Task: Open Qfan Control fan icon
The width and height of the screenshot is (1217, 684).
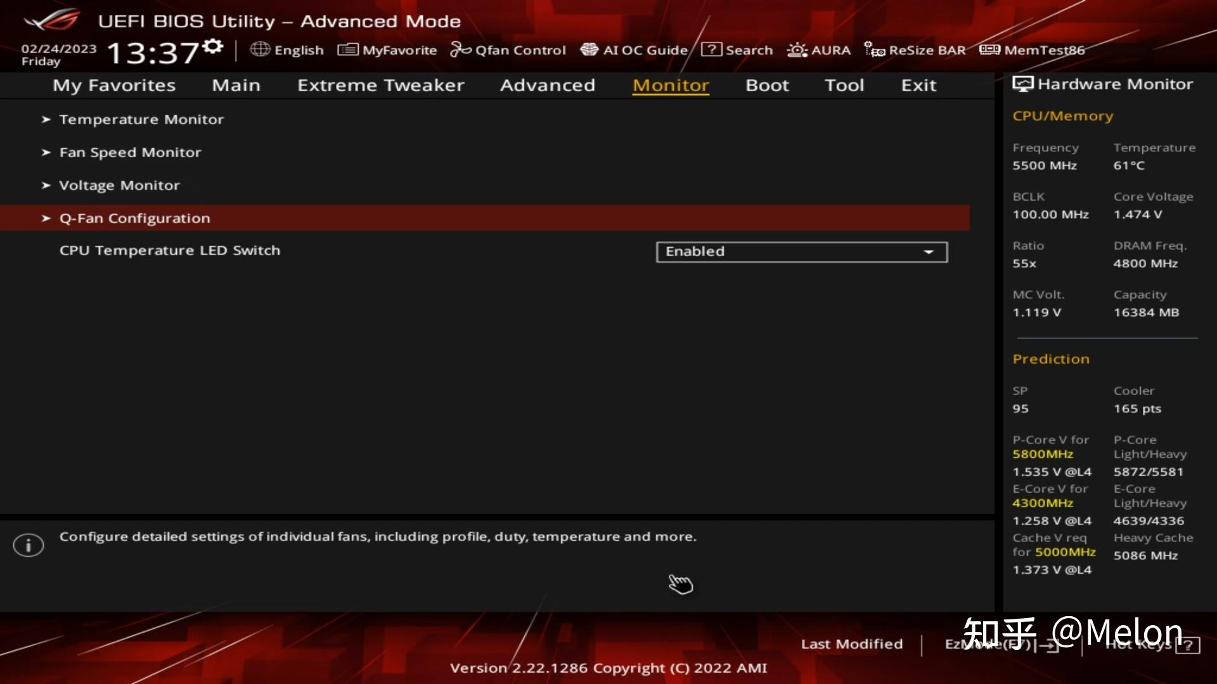Action: click(460, 49)
